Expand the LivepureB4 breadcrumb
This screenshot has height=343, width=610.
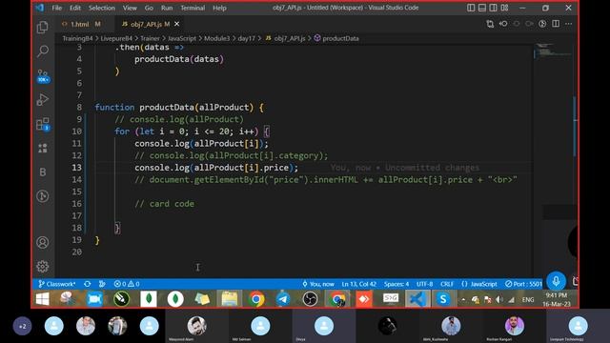116,38
